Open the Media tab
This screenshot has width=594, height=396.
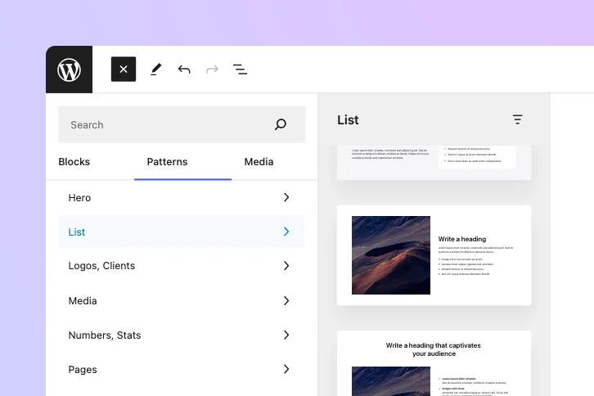tap(259, 162)
